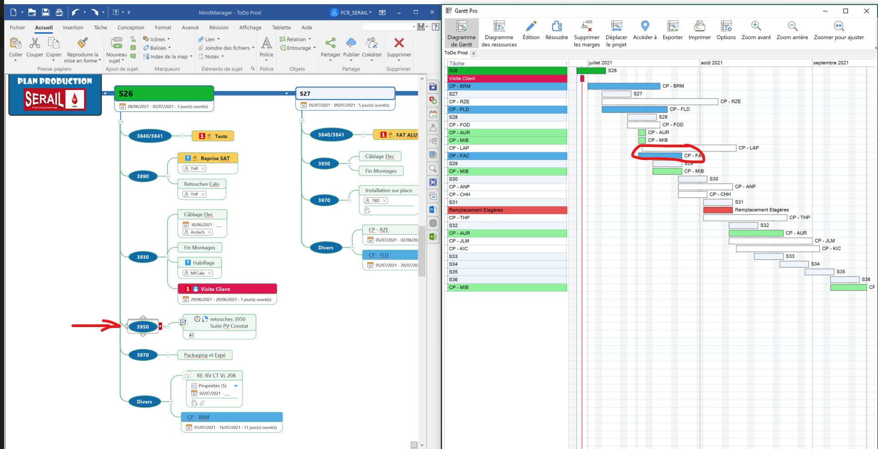This screenshot has width=878, height=449.
Task: Remove THP resource tag on Reprise SAT
Action: click(x=203, y=169)
